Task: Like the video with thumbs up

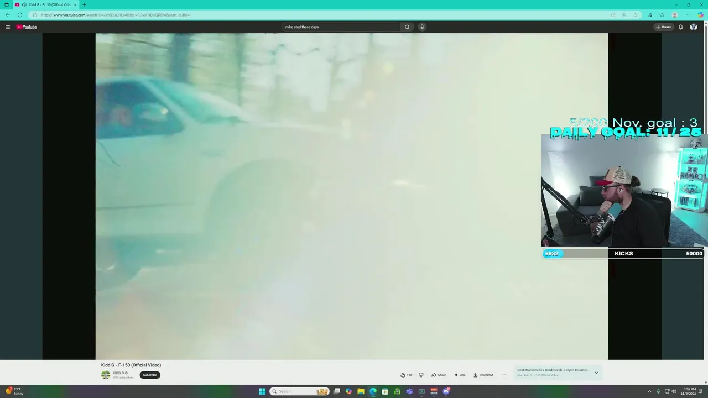Action: 407,375
